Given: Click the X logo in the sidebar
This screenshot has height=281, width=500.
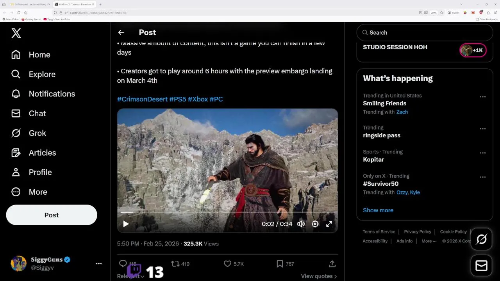Looking at the screenshot, I should click(x=16, y=33).
